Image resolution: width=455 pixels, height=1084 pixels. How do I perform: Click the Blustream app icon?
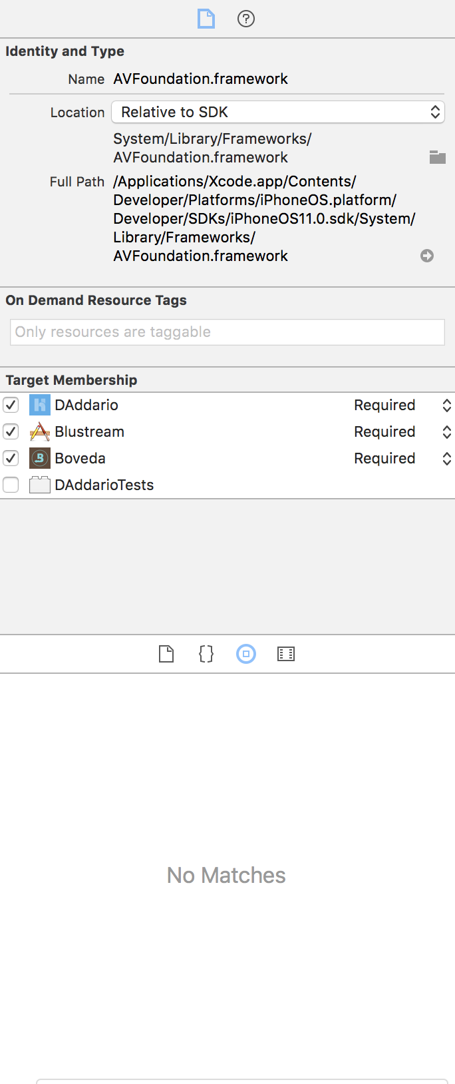(40, 431)
